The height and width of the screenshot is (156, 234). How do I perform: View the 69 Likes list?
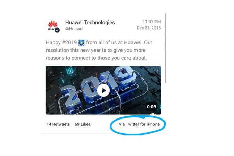coord(83,124)
